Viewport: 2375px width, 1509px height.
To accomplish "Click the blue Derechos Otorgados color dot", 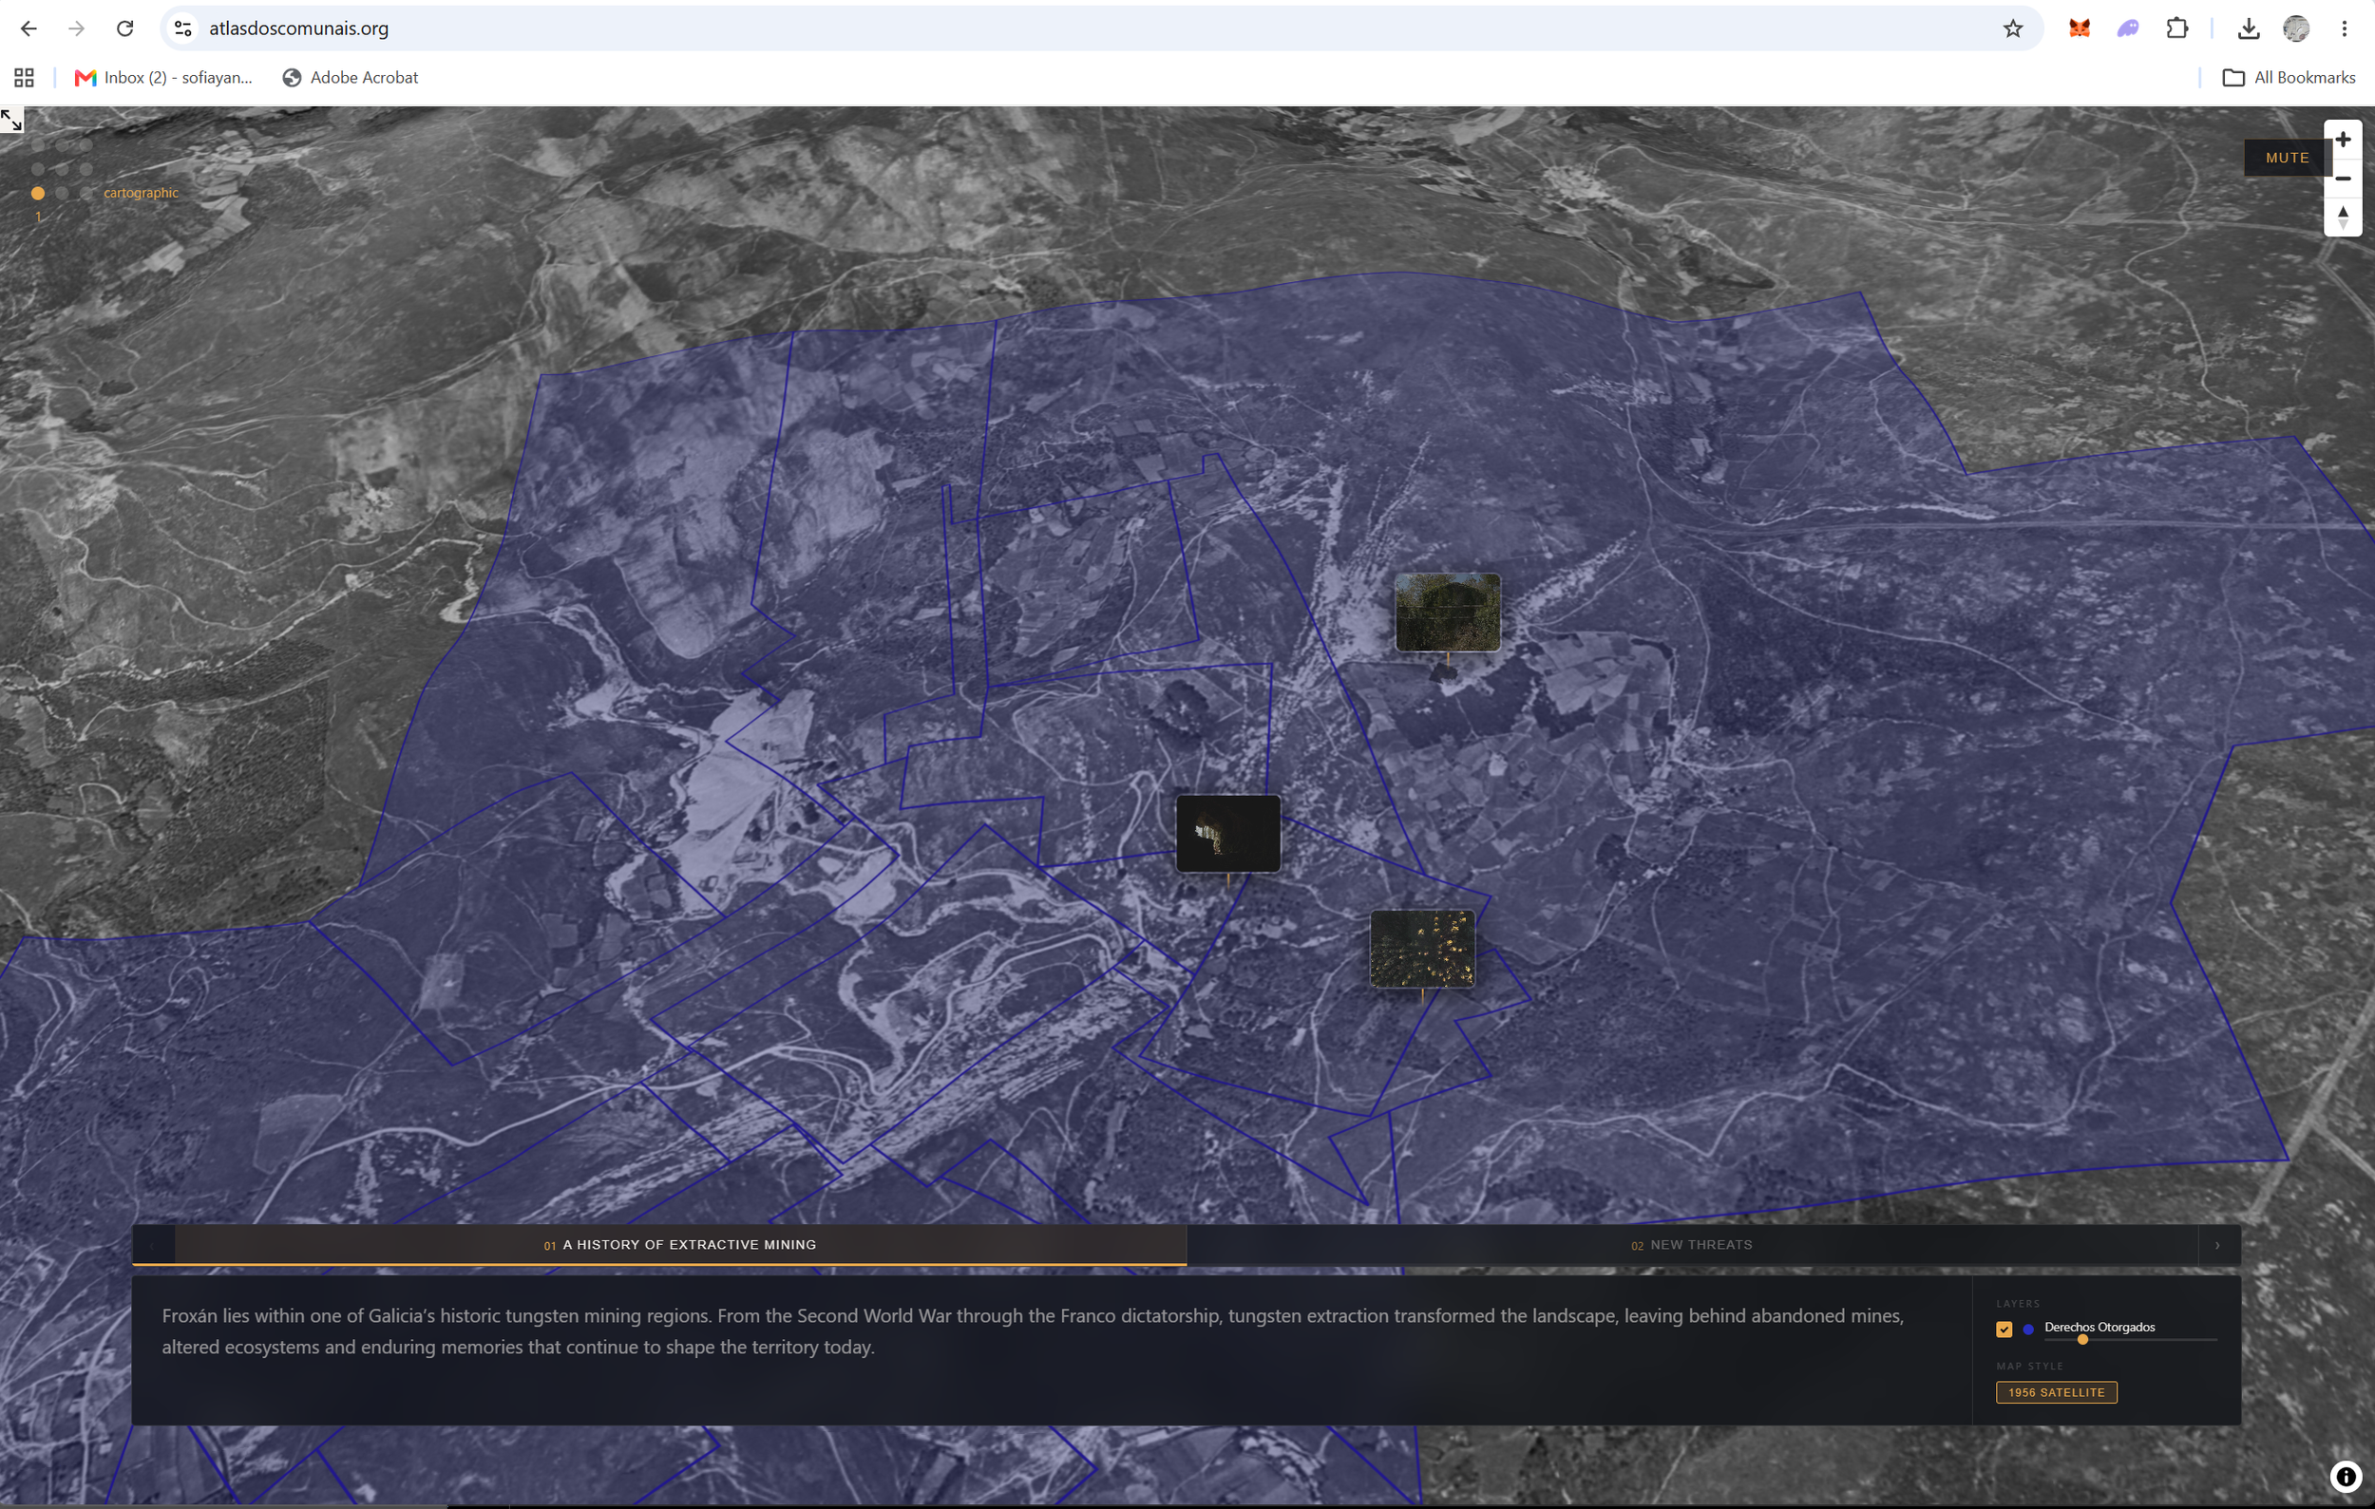I will (2028, 1329).
